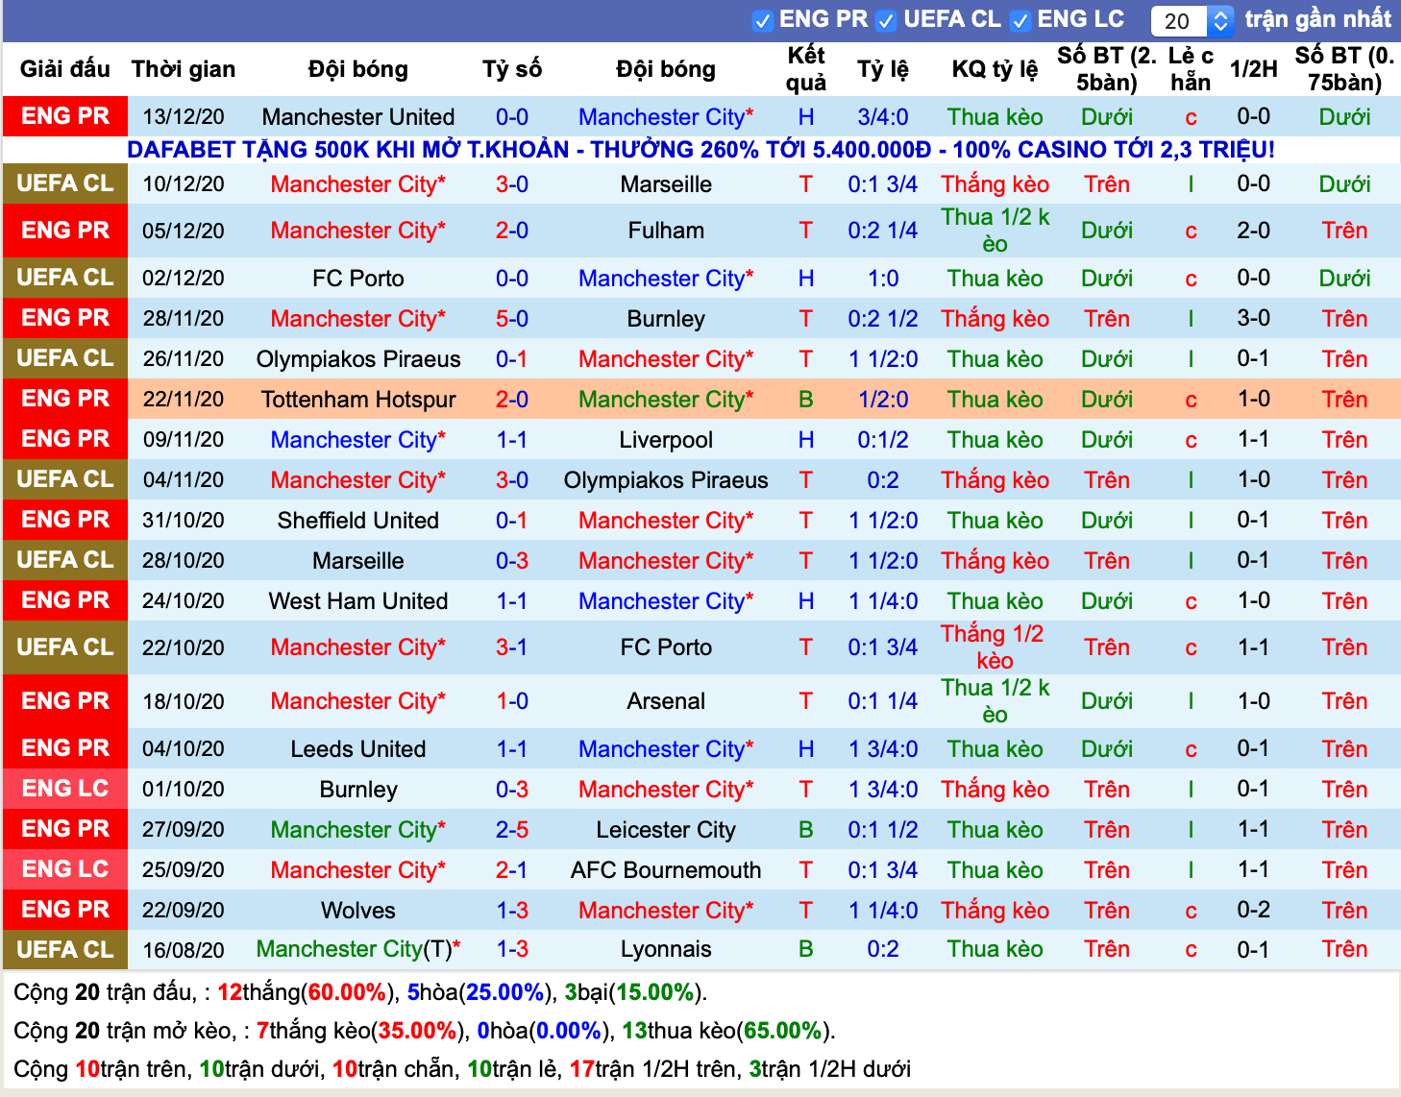Click Marseille in 28/10/20 row

(x=358, y=561)
